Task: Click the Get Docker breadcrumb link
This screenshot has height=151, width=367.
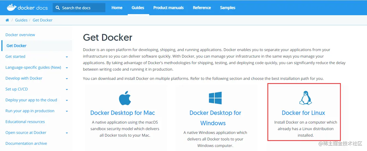Action: pyautogui.click(x=43, y=20)
